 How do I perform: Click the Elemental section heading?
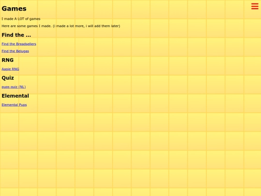(x=15, y=96)
